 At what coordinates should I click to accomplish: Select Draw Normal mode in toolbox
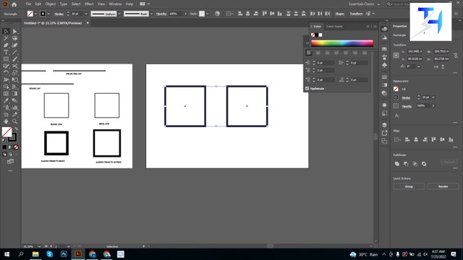pyautogui.click(x=4, y=154)
